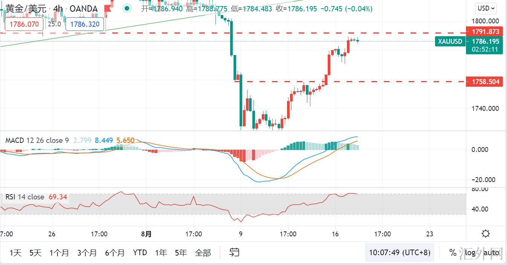Click the XAUUSD current price label
507x265 pixels.
click(450, 41)
